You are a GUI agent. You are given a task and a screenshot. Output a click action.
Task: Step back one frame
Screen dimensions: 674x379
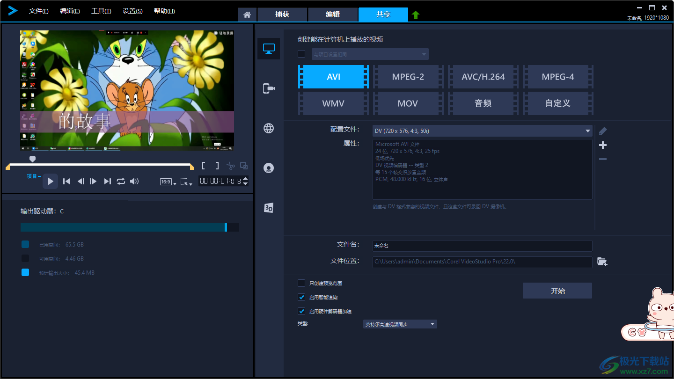pyautogui.click(x=81, y=181)
